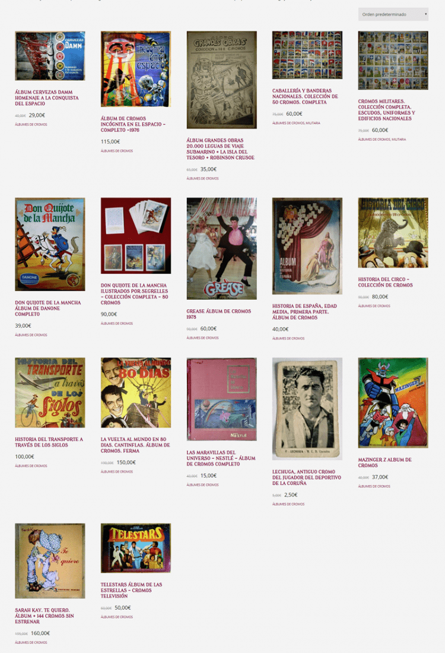445x653 pixels.
Task: View the Grease álbum de cromos cover
Action: 221,249
